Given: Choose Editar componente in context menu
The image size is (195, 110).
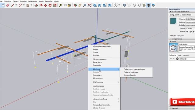Looking at the screenshot, I should 100,59.
